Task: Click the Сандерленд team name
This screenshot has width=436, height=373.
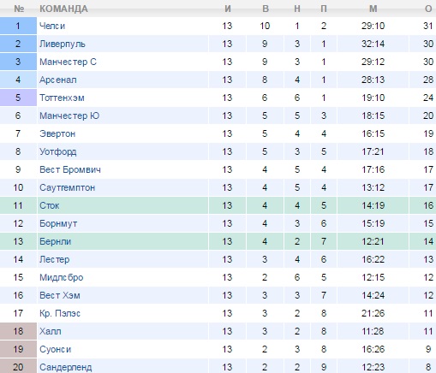Action: click(x=66, y=367)
